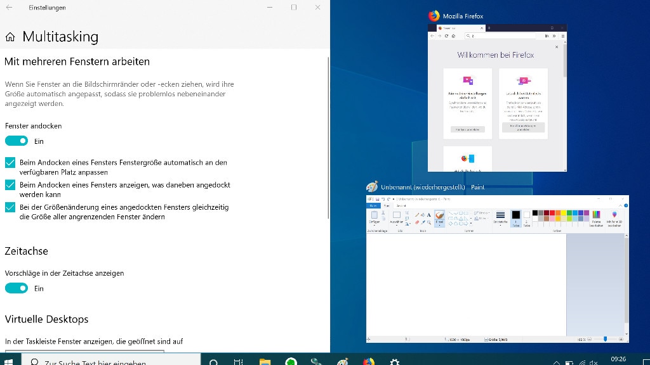Go back using the Einstellungen back arrow

tap(9, 8)
